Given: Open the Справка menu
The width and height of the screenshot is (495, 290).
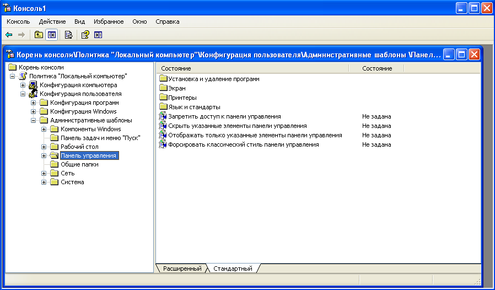Looking at the screenshot, I should point(168,22).
